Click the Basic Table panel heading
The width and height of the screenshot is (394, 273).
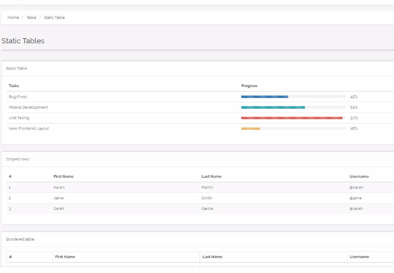click(17, 68)
